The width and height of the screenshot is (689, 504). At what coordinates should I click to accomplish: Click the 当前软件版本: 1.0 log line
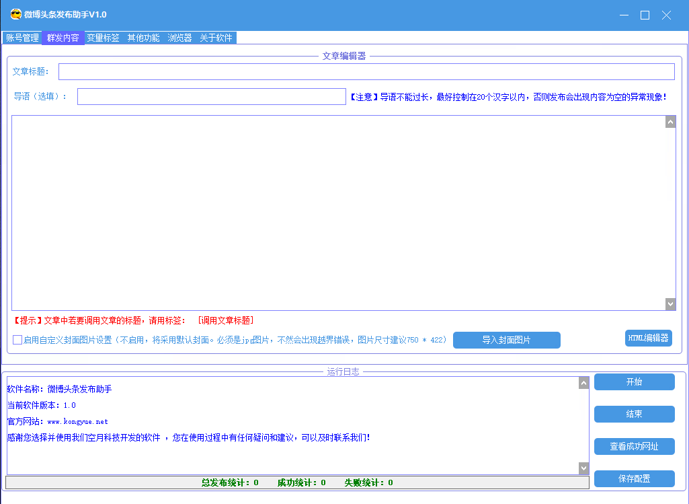[x=41, y=406]
